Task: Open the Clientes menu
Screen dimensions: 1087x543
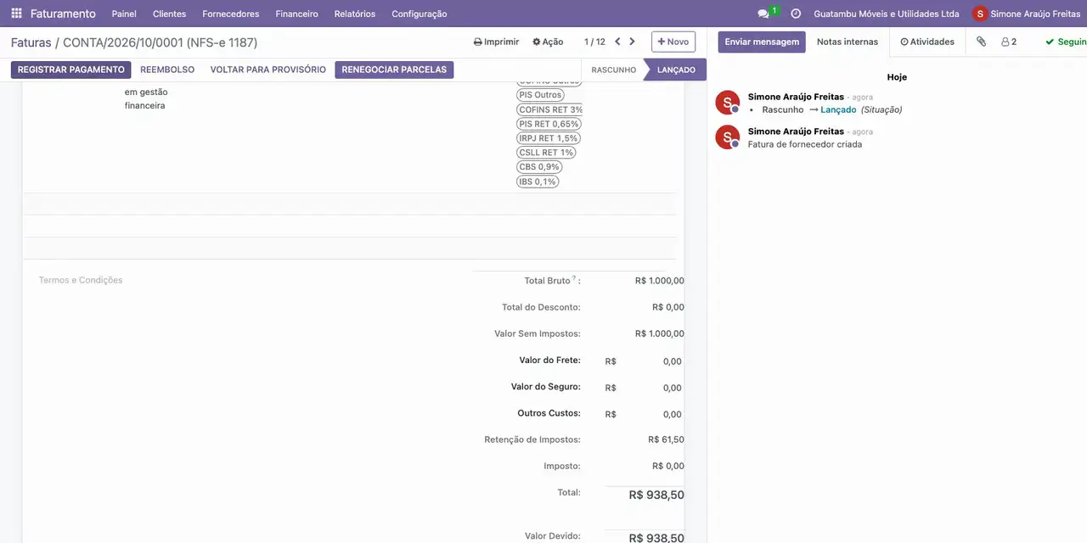Action: point(169,14)
